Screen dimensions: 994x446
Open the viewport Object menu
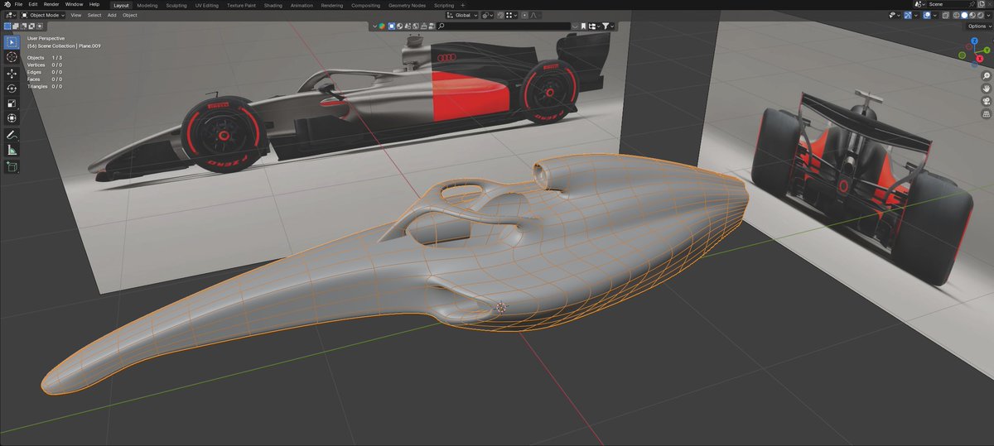coord(130,15)
